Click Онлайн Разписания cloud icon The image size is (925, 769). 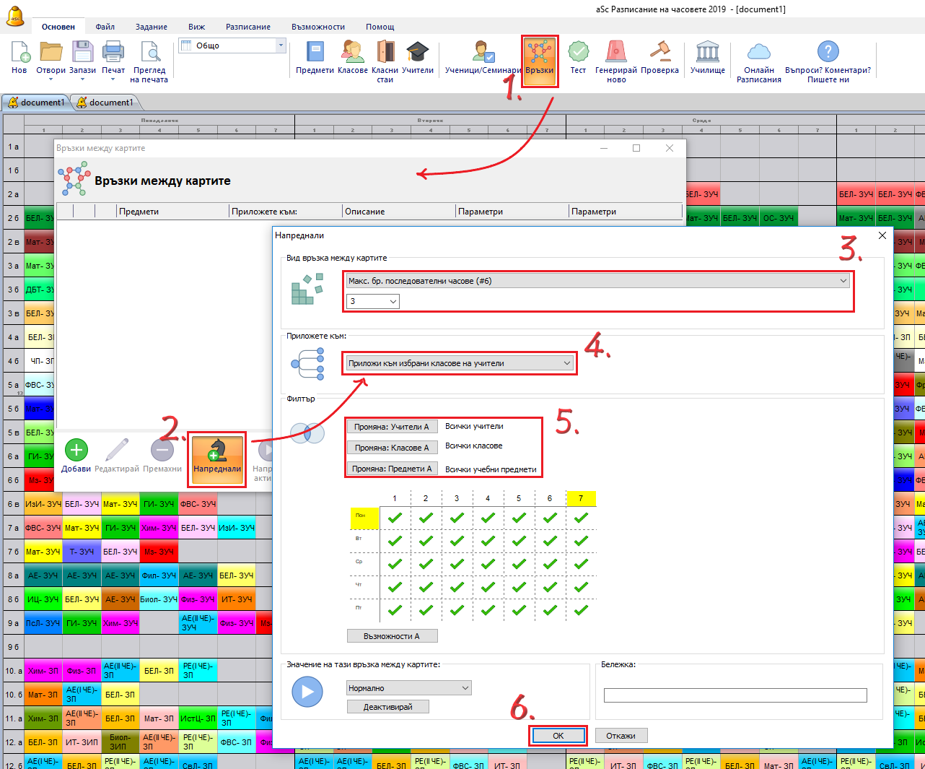[758, 53]
